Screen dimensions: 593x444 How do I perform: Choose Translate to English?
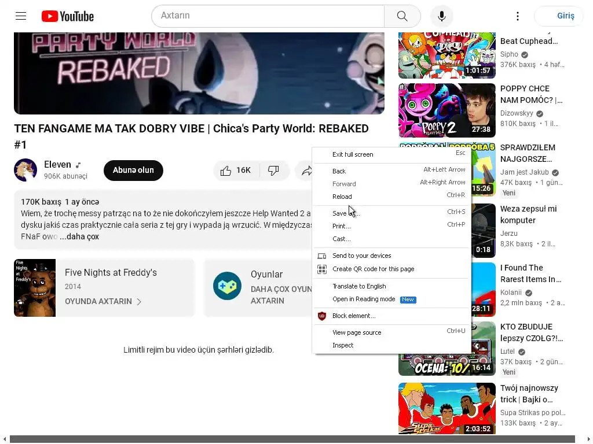(x=393, y=286)
